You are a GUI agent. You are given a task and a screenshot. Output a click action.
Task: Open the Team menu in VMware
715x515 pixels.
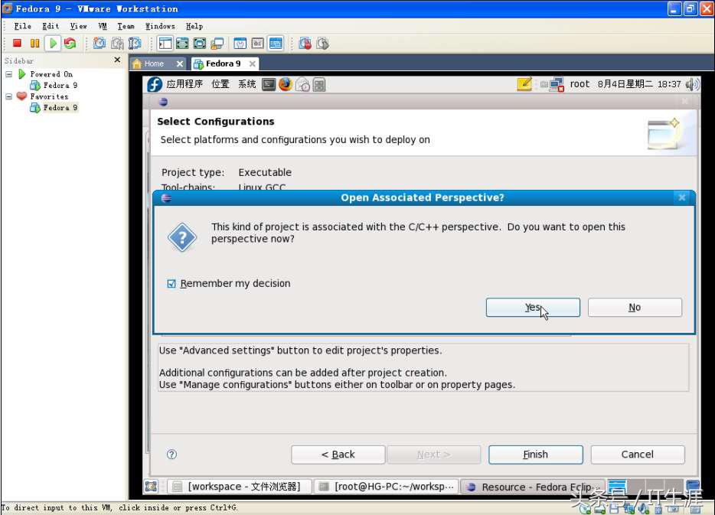tap(126, 25)
